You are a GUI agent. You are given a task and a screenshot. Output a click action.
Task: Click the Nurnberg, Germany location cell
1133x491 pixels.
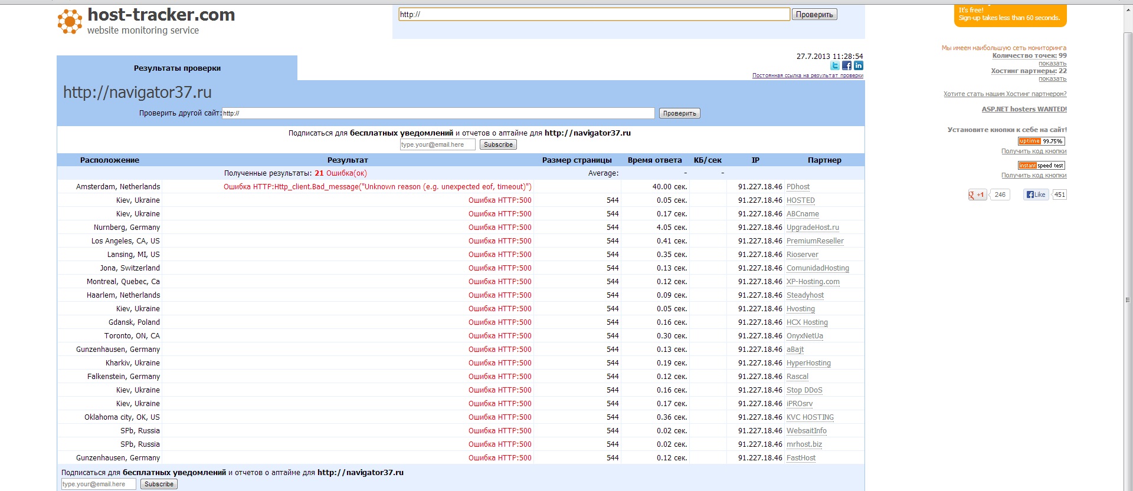(126, 228)
